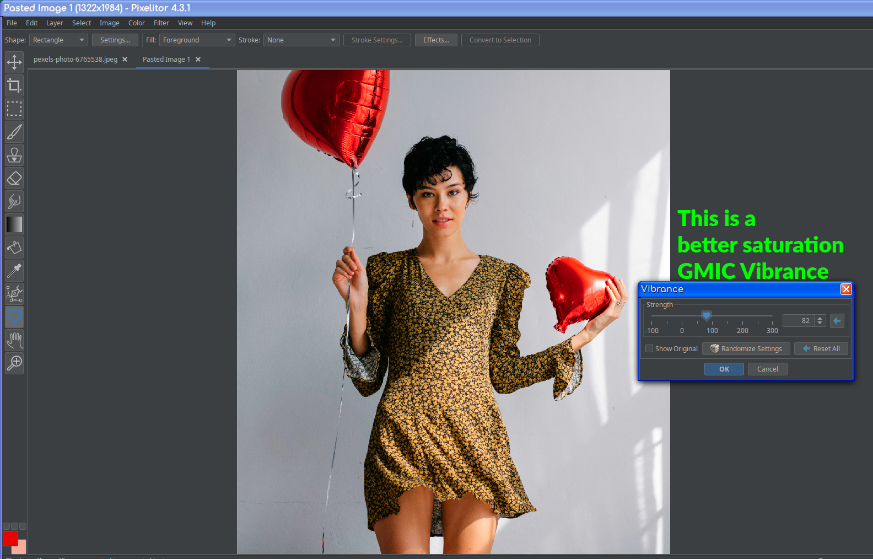Click the Randomize Settings button
The image size is (873, 559).
pyautogui.click(x=746, y=348)
